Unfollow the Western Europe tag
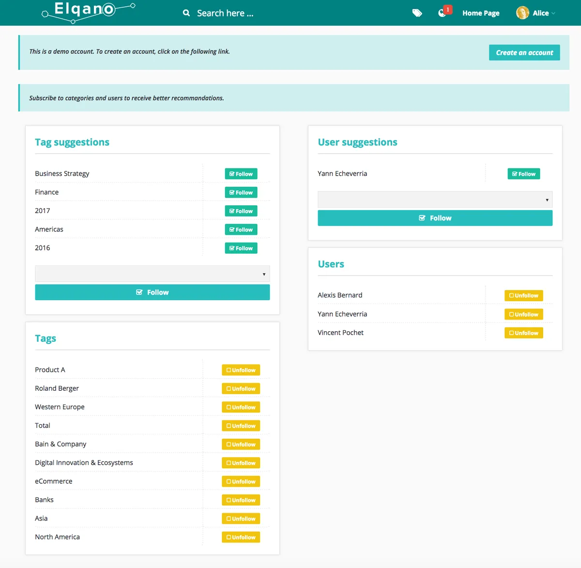Image resolution: width=581 pixels, height=568 pixels. (241, 408)
